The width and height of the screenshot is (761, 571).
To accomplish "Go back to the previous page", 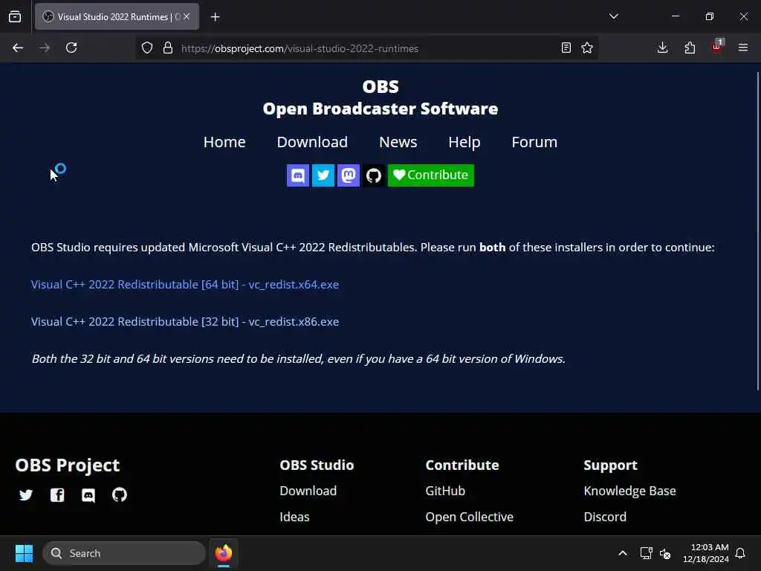I will point(18,48).
